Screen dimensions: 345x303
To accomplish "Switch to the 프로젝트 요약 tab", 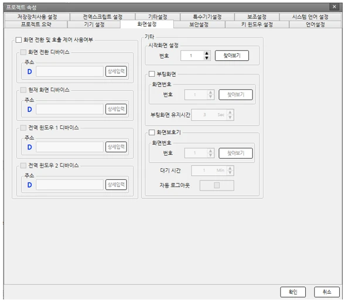I will 36,24.
